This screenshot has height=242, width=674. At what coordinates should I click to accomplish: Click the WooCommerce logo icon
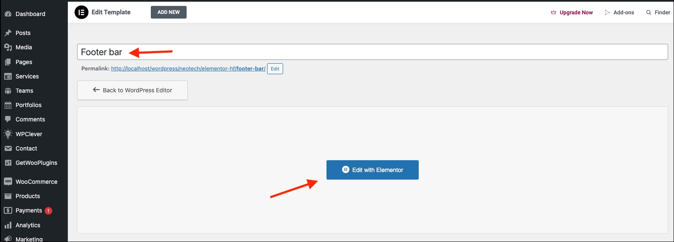click(x=8, y=182)
